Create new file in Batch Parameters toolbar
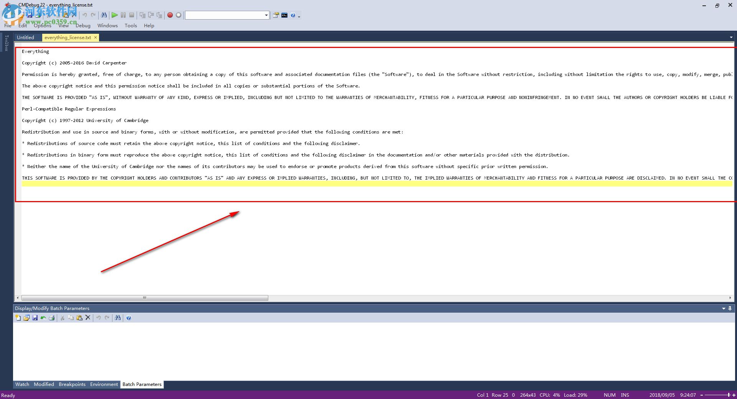 click(x=18, y=318)
